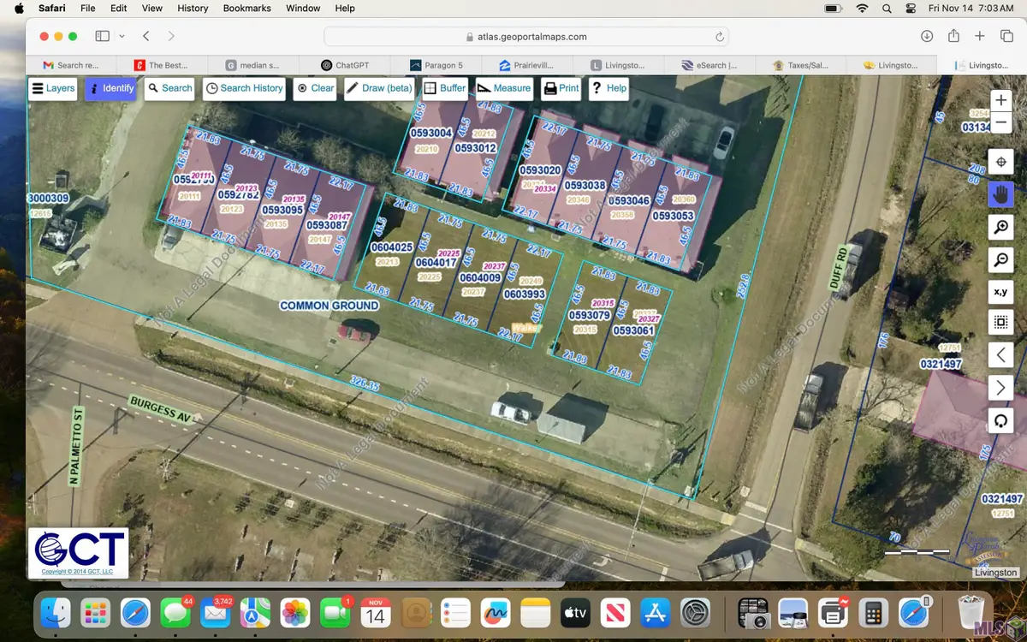Activate the locate crosshair tool
1027x642 pixels.
pos(1000,161)
